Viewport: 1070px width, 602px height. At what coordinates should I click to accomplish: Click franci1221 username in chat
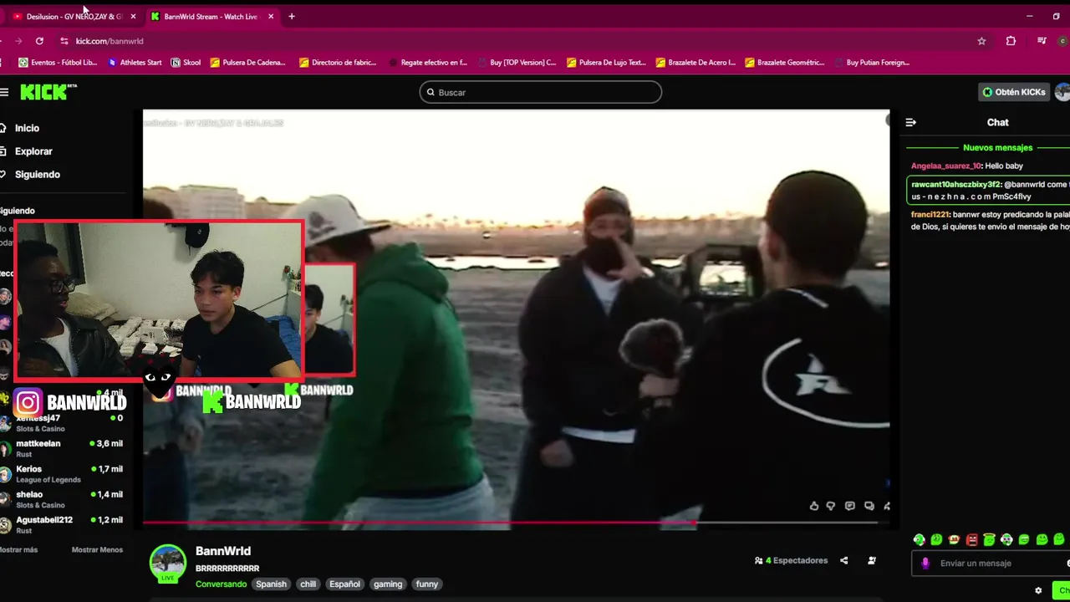(x=930, y=215)
